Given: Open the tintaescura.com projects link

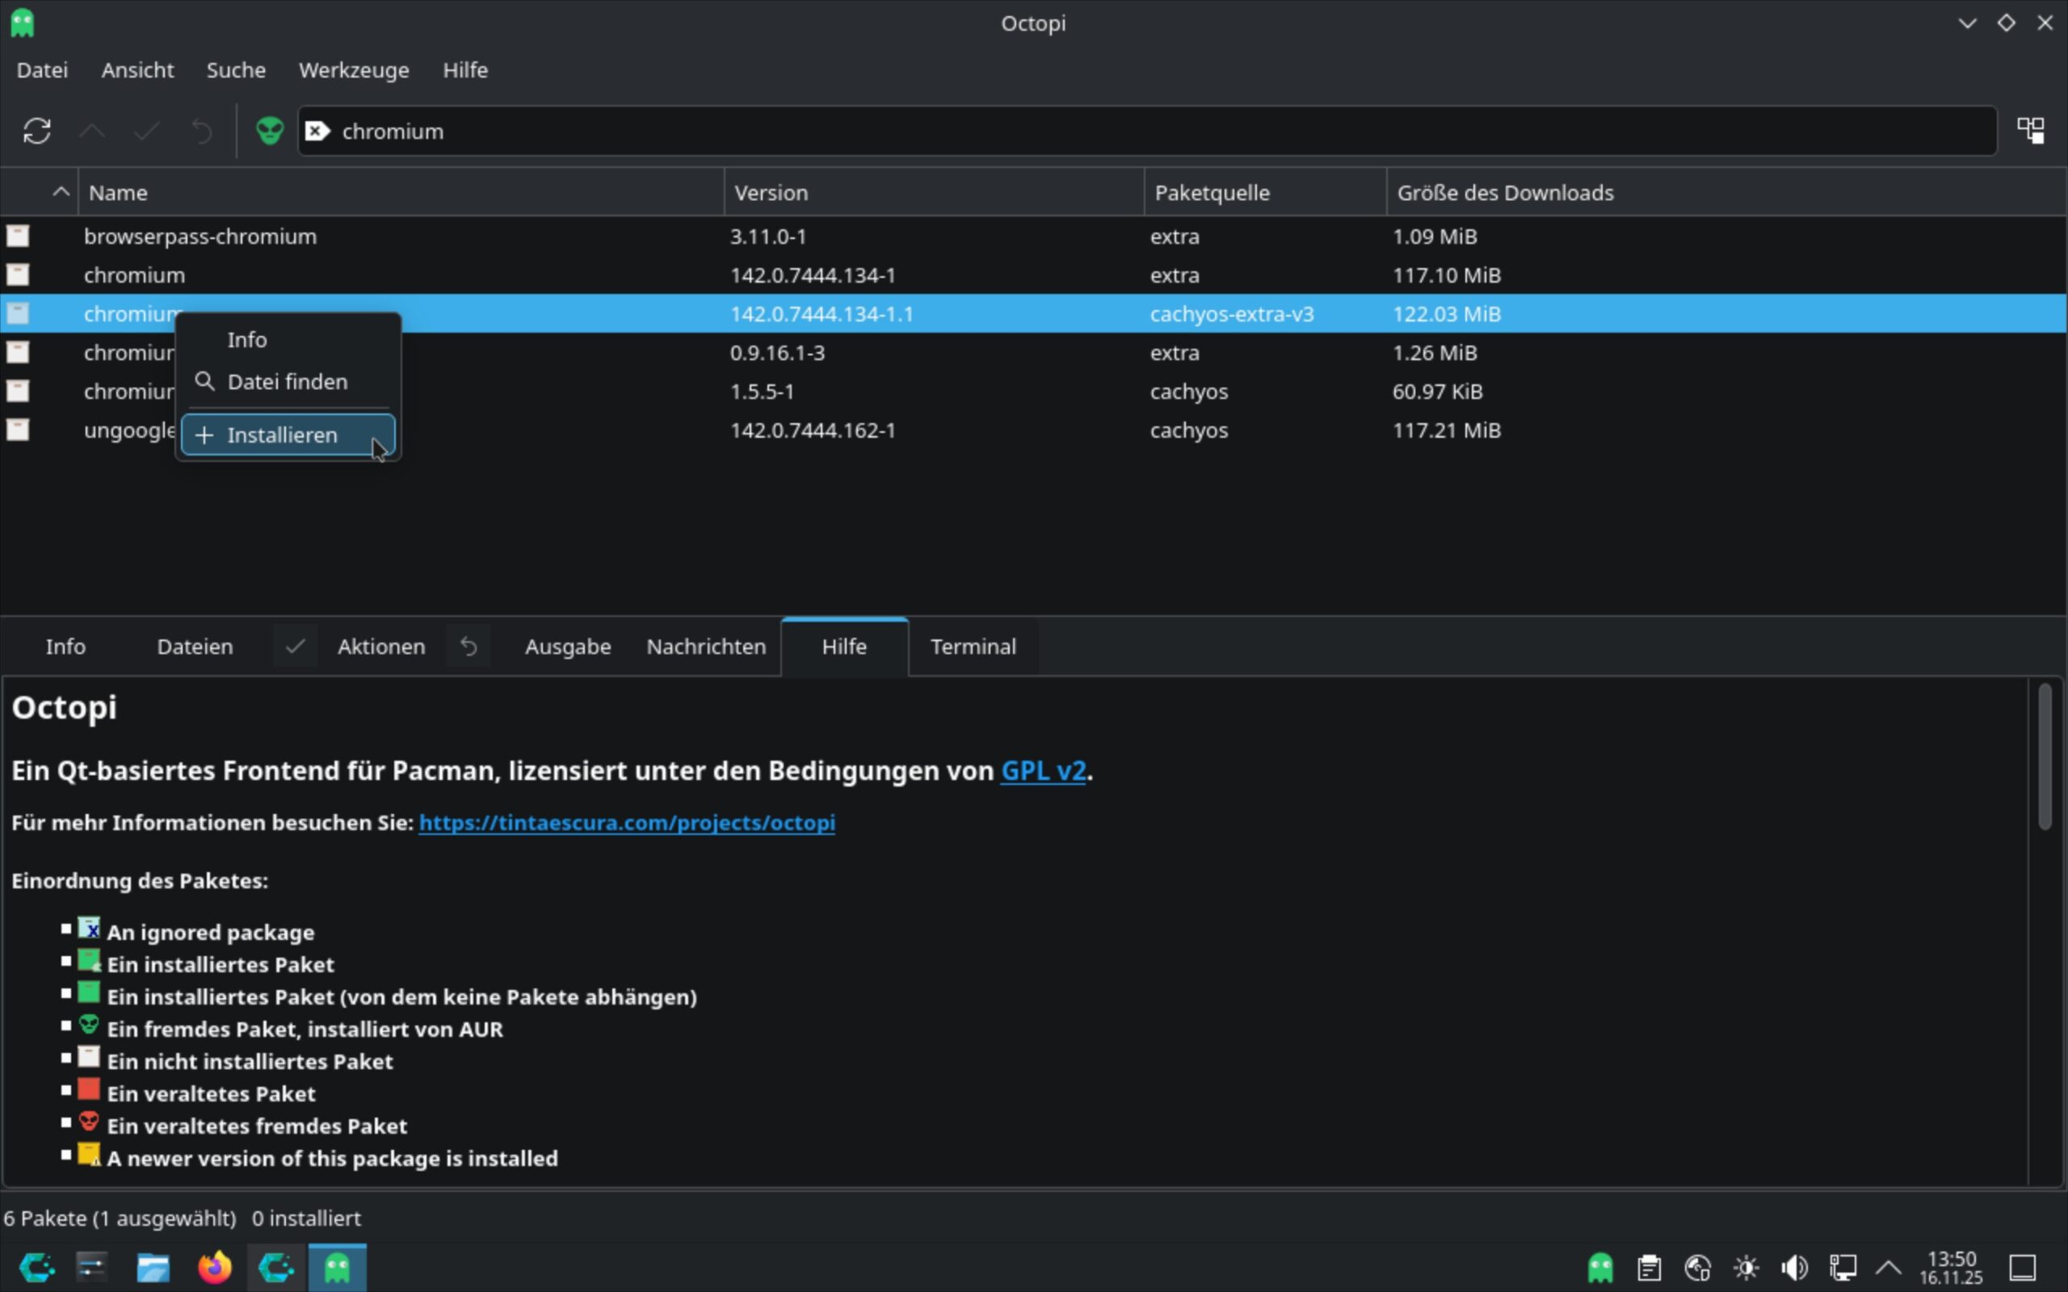Looking at the screenshot, I should (x=626, y=823).
